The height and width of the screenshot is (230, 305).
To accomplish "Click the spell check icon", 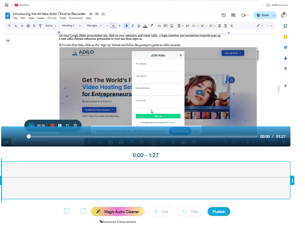I will coord(34,26).
